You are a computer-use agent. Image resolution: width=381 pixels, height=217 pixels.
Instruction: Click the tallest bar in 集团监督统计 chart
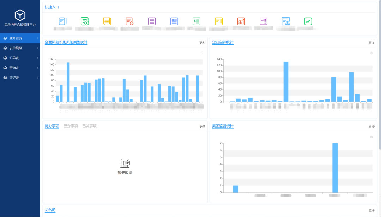(335, 168)
